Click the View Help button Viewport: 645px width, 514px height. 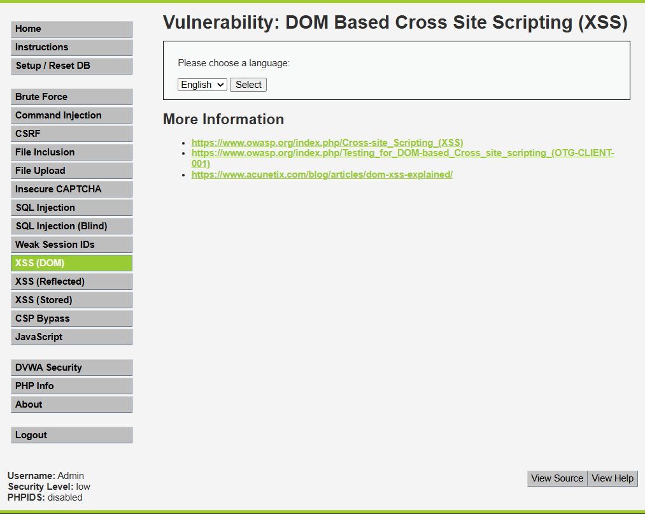(x=613, y=478)
